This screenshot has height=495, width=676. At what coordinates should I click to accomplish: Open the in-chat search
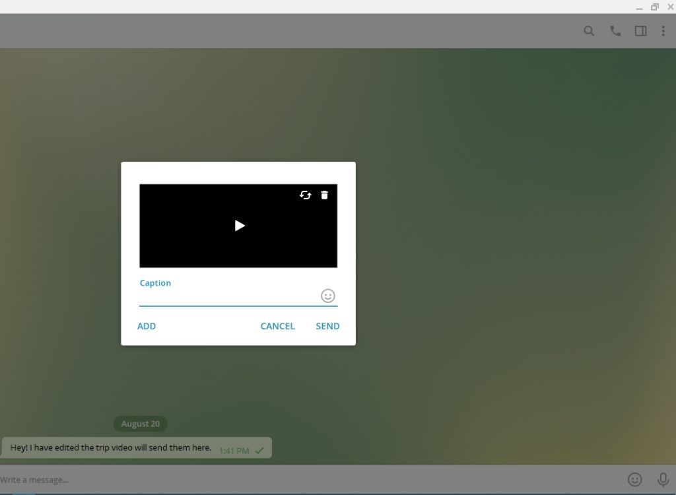(x=588, y=30)
